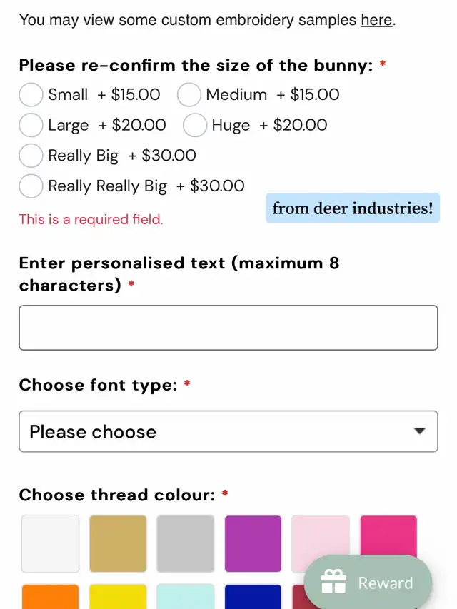Open the font type dropdown

pos(228,431)
